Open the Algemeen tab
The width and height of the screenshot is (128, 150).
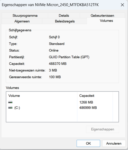tap(22, 21)
